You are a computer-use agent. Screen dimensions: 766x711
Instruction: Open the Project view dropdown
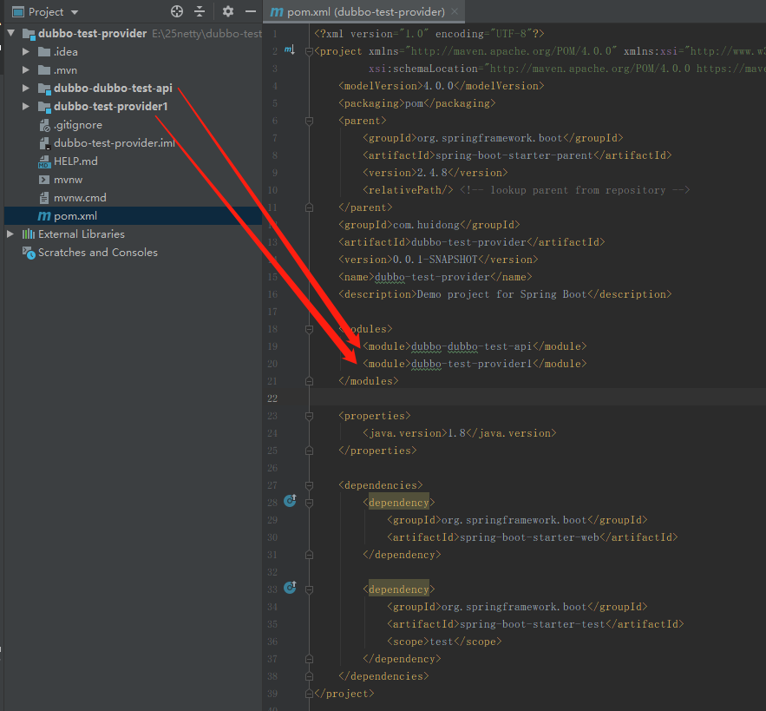pos(75,12)
